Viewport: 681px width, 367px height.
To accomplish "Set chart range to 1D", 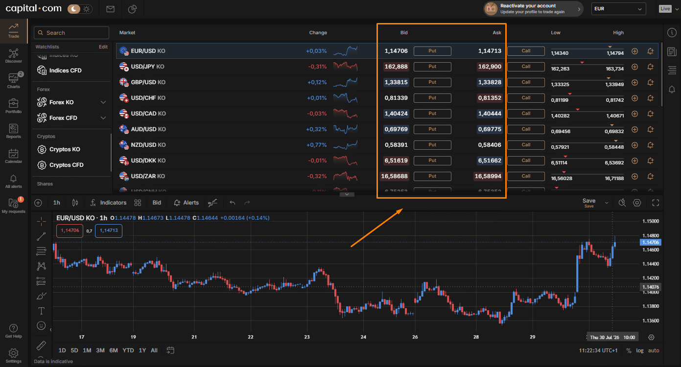I will 62,350.
